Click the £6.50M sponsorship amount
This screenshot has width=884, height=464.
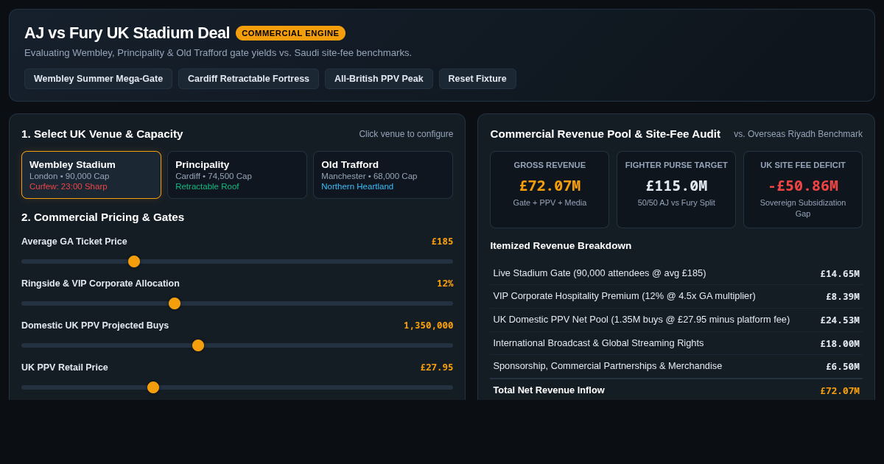[x=843, y=366]
